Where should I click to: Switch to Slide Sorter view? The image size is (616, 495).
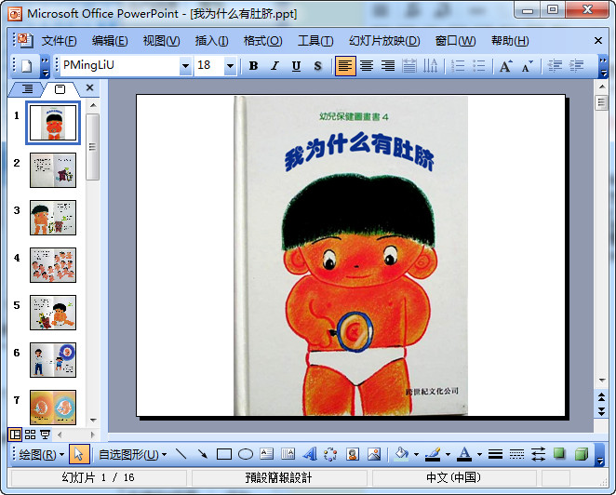(x=31, y=435)
